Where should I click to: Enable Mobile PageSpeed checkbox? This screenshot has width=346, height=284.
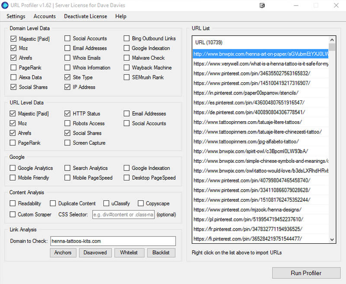[x=67, y=177]
